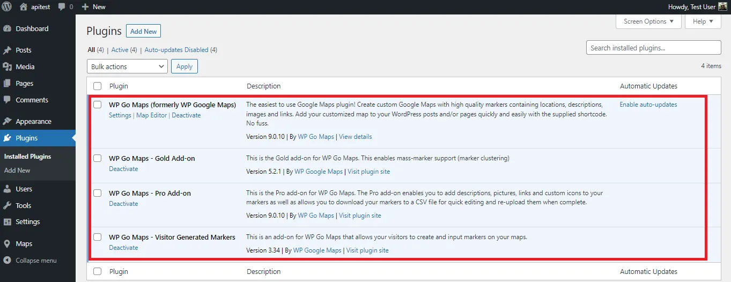731x282 pixels.
Task: Deactivate the Gold Add-on plugin
Action: click(x=123, y=169)
